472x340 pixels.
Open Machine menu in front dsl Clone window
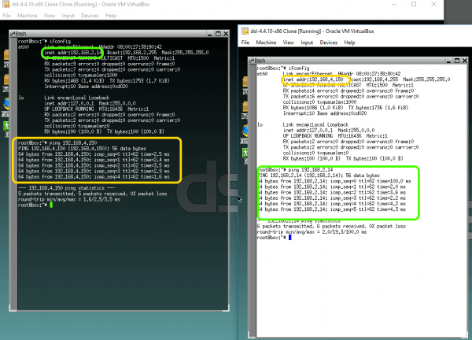tap(266, 42)
